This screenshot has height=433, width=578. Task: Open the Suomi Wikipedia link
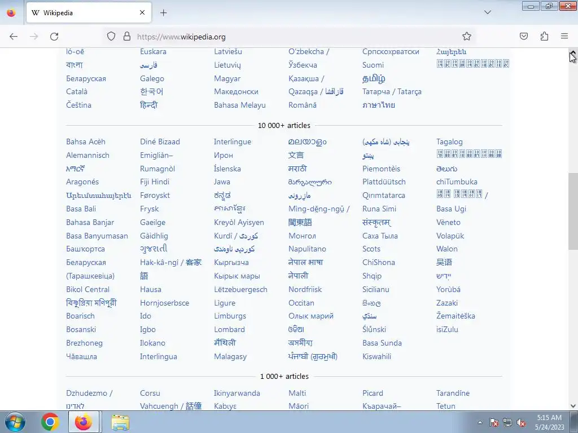373,65
